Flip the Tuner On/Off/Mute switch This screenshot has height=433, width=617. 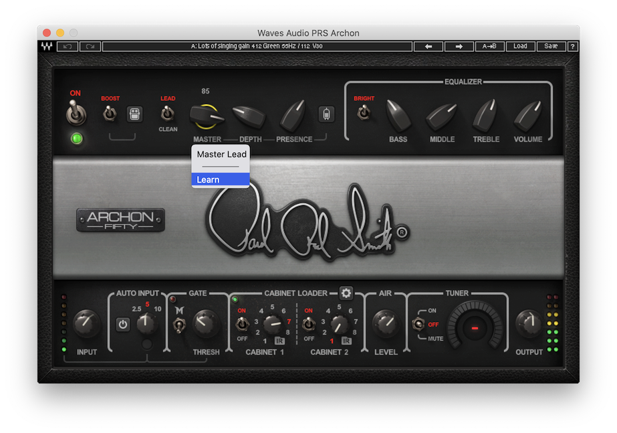418,325
